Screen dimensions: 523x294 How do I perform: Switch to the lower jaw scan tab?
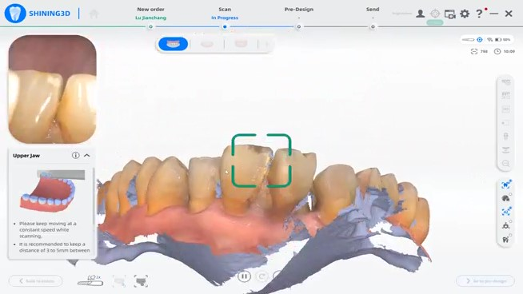pyautogui.click(x=207, y=44)
